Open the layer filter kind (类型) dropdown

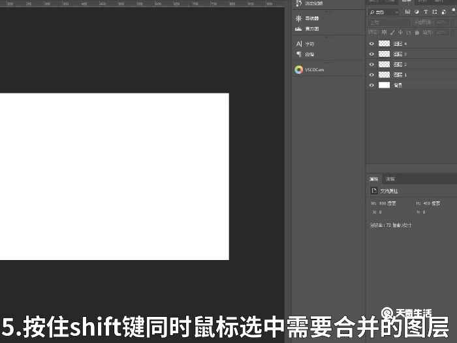[384, 12]
